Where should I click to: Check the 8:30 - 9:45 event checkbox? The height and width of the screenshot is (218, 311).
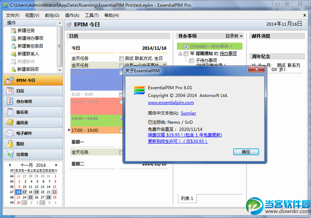point(121,95)
